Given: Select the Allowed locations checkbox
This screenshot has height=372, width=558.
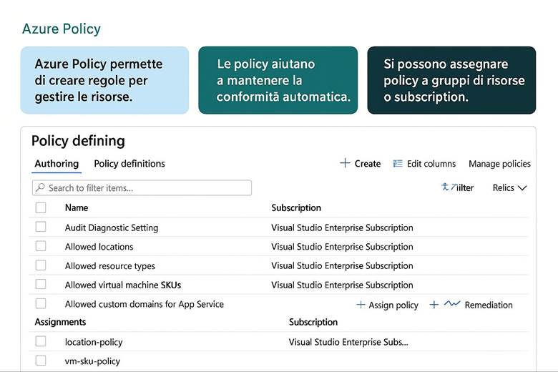Looking at the screenshot, I should tap(41, 246).
